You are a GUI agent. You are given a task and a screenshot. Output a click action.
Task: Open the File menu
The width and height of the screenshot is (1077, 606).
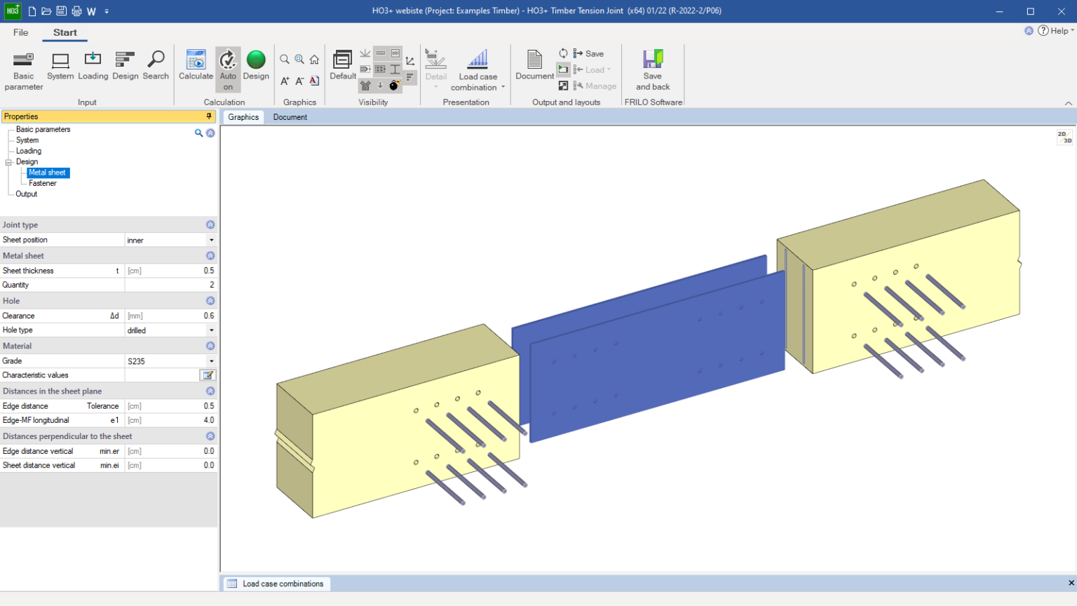[x=20, y=32]
